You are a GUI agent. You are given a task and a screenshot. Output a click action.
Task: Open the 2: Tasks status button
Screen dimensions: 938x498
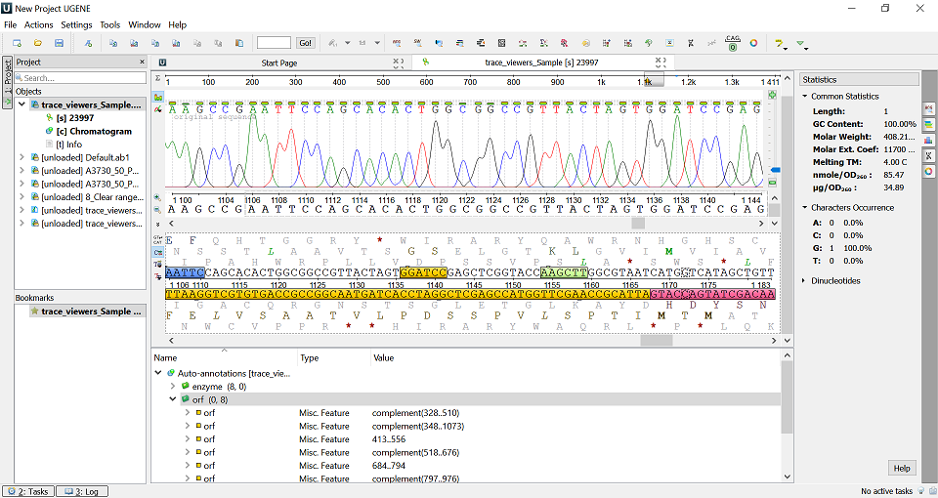[28, 491]
